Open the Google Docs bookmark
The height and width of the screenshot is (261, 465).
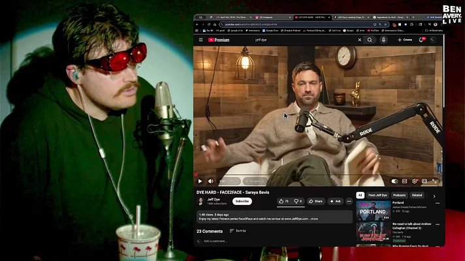[270, 31]
